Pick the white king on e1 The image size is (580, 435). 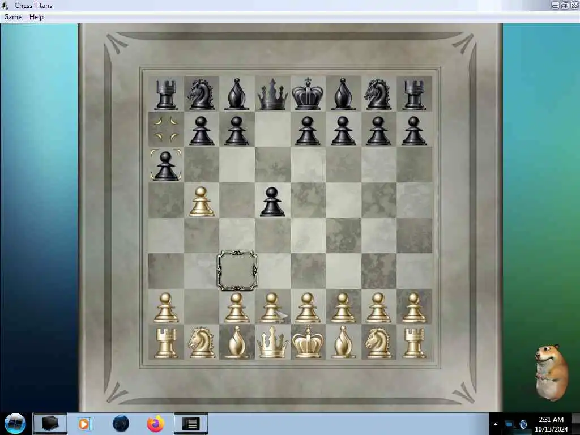point(308,342)
